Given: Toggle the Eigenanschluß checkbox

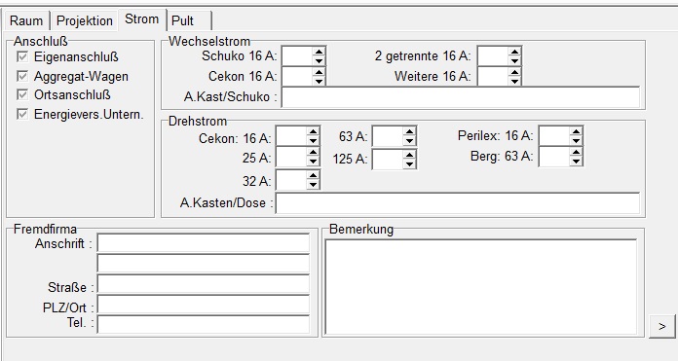Looking at the screenshot, I should click(x=22, y=56).
